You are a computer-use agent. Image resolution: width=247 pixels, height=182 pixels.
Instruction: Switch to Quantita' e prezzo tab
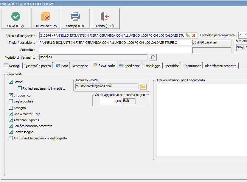pos(38,66)
